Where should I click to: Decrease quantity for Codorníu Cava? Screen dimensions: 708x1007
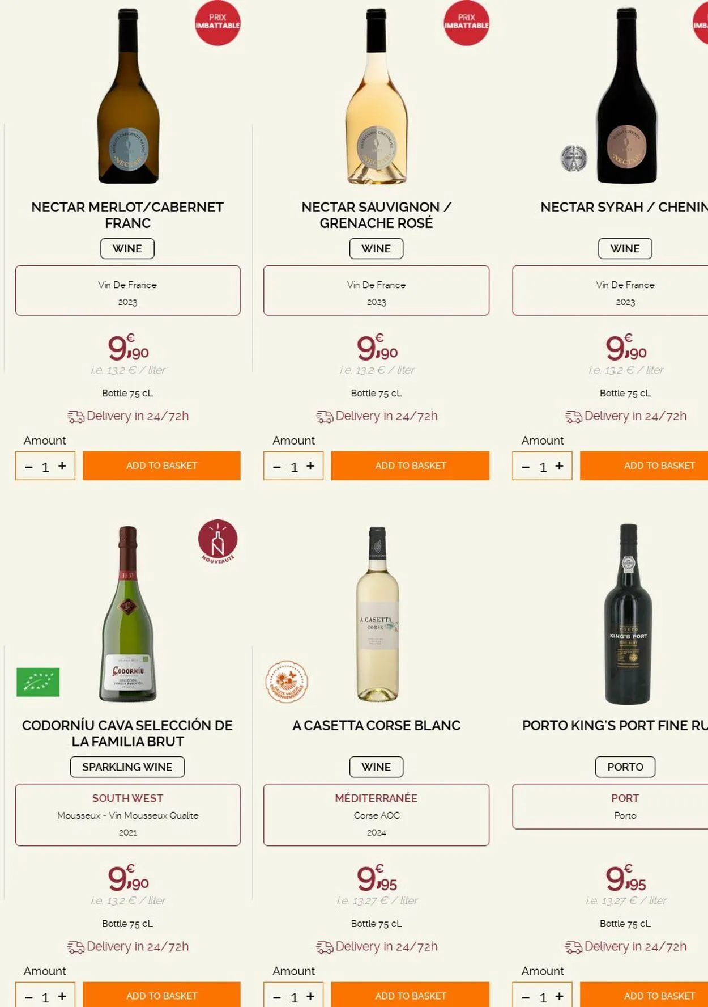point(29,997)
